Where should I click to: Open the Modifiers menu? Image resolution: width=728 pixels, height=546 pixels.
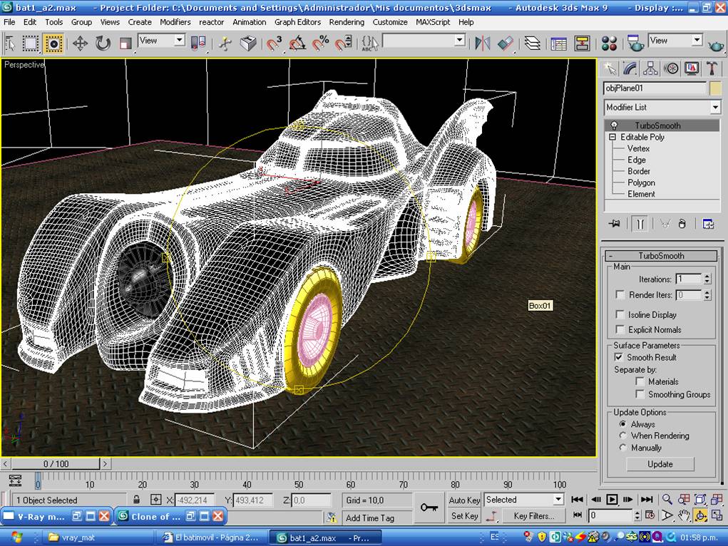(175, 22)
